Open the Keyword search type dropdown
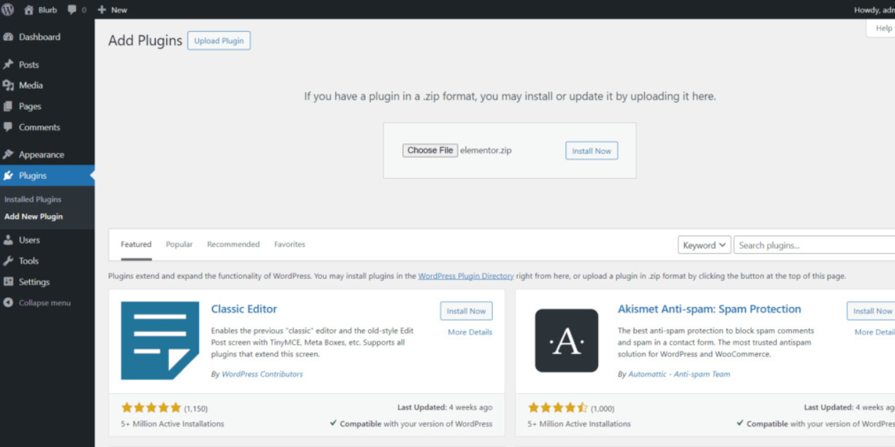895x447 pixels. [x=705, y=245]
